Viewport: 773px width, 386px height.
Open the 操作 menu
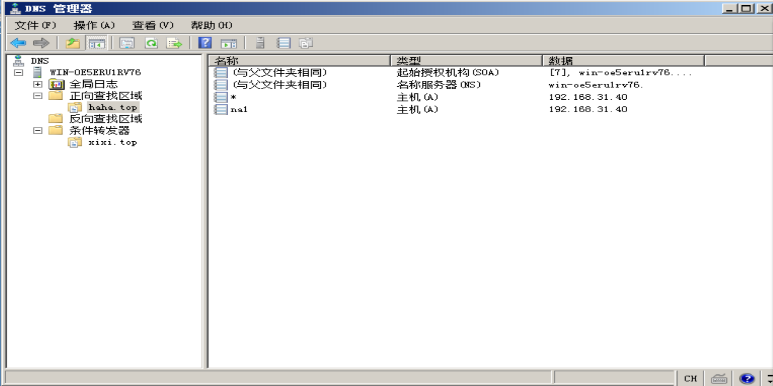click(95, 25)
